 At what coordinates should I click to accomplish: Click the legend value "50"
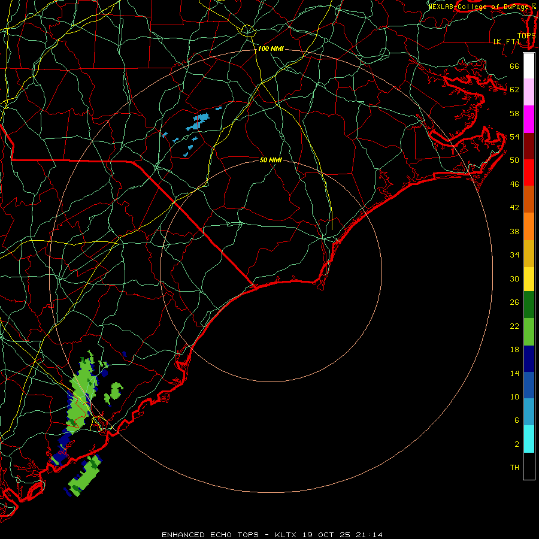(x=514, y=161)
